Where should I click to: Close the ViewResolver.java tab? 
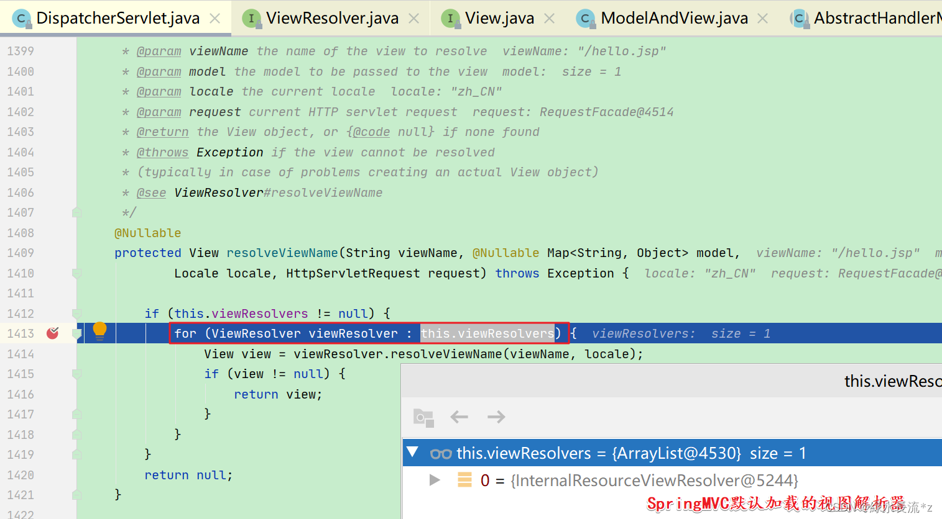413,19
